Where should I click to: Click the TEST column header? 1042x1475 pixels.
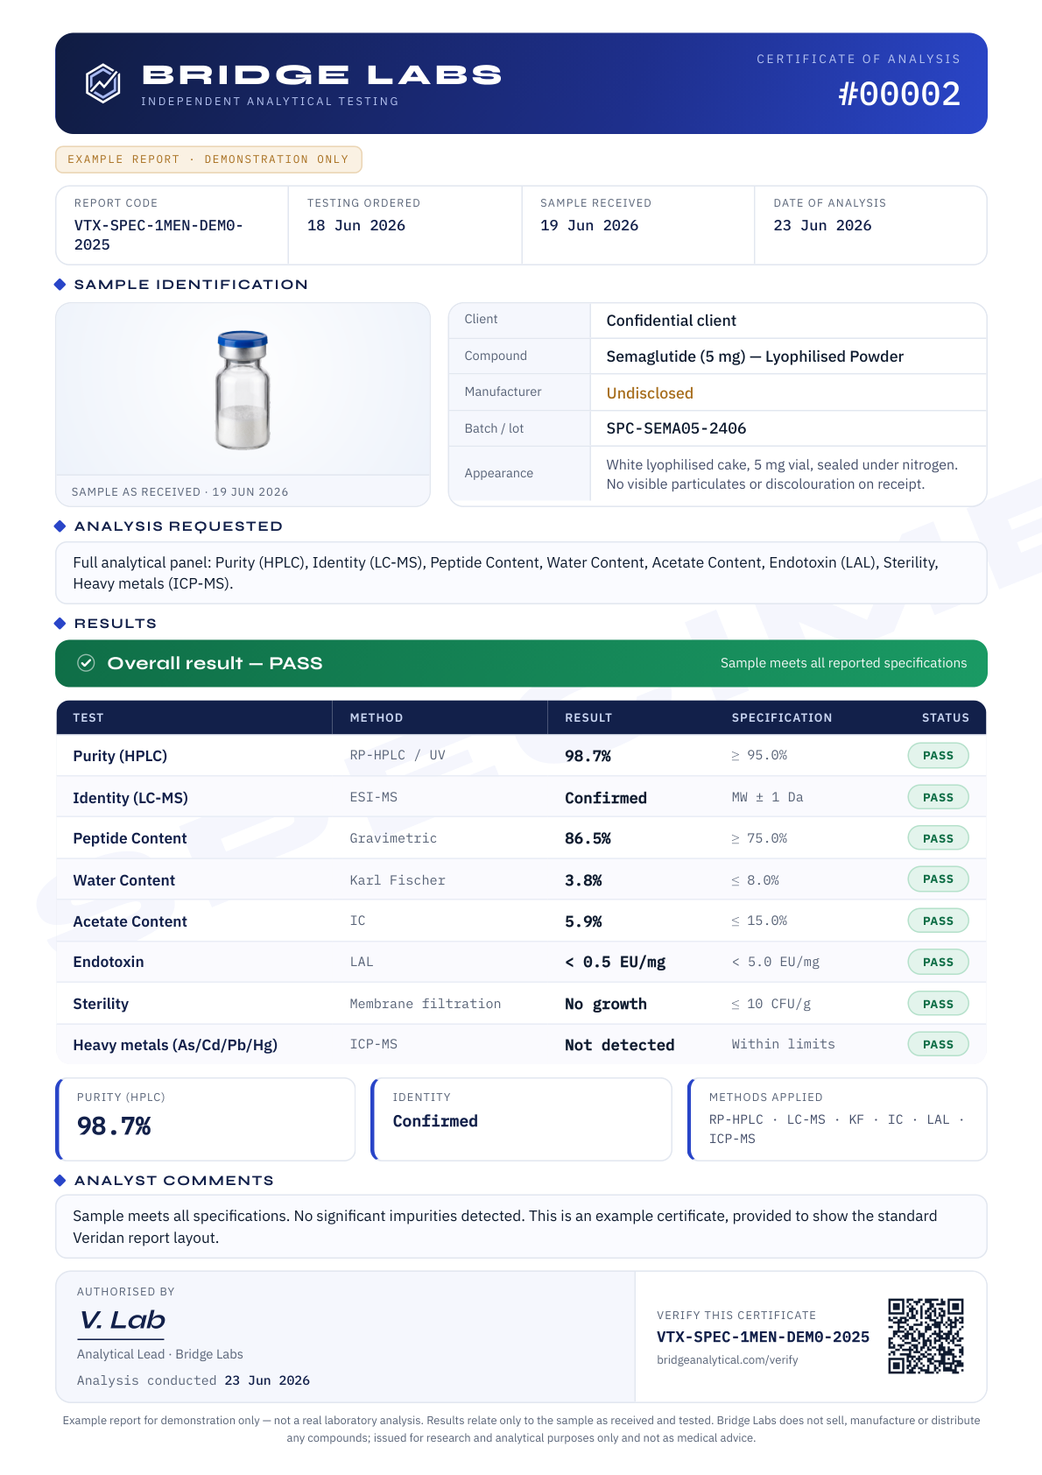(88, 717)
